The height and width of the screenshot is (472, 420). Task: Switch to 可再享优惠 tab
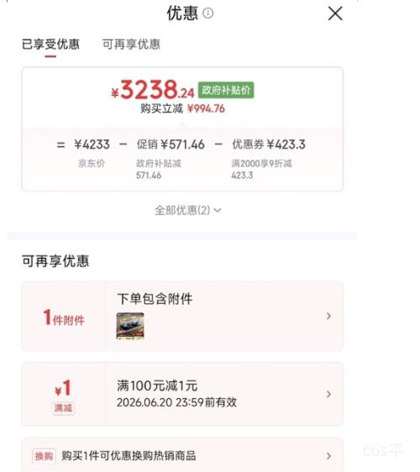131,45
